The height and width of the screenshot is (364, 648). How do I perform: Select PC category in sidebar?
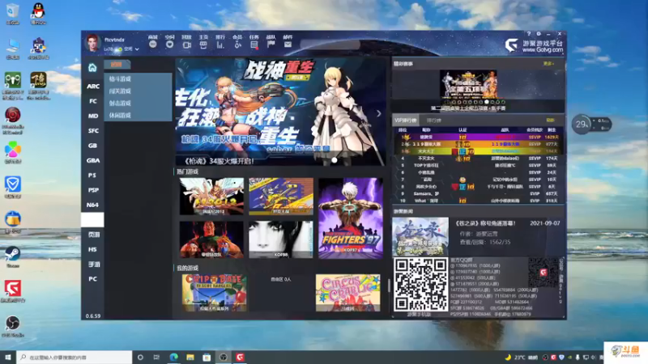coord(93,279)
